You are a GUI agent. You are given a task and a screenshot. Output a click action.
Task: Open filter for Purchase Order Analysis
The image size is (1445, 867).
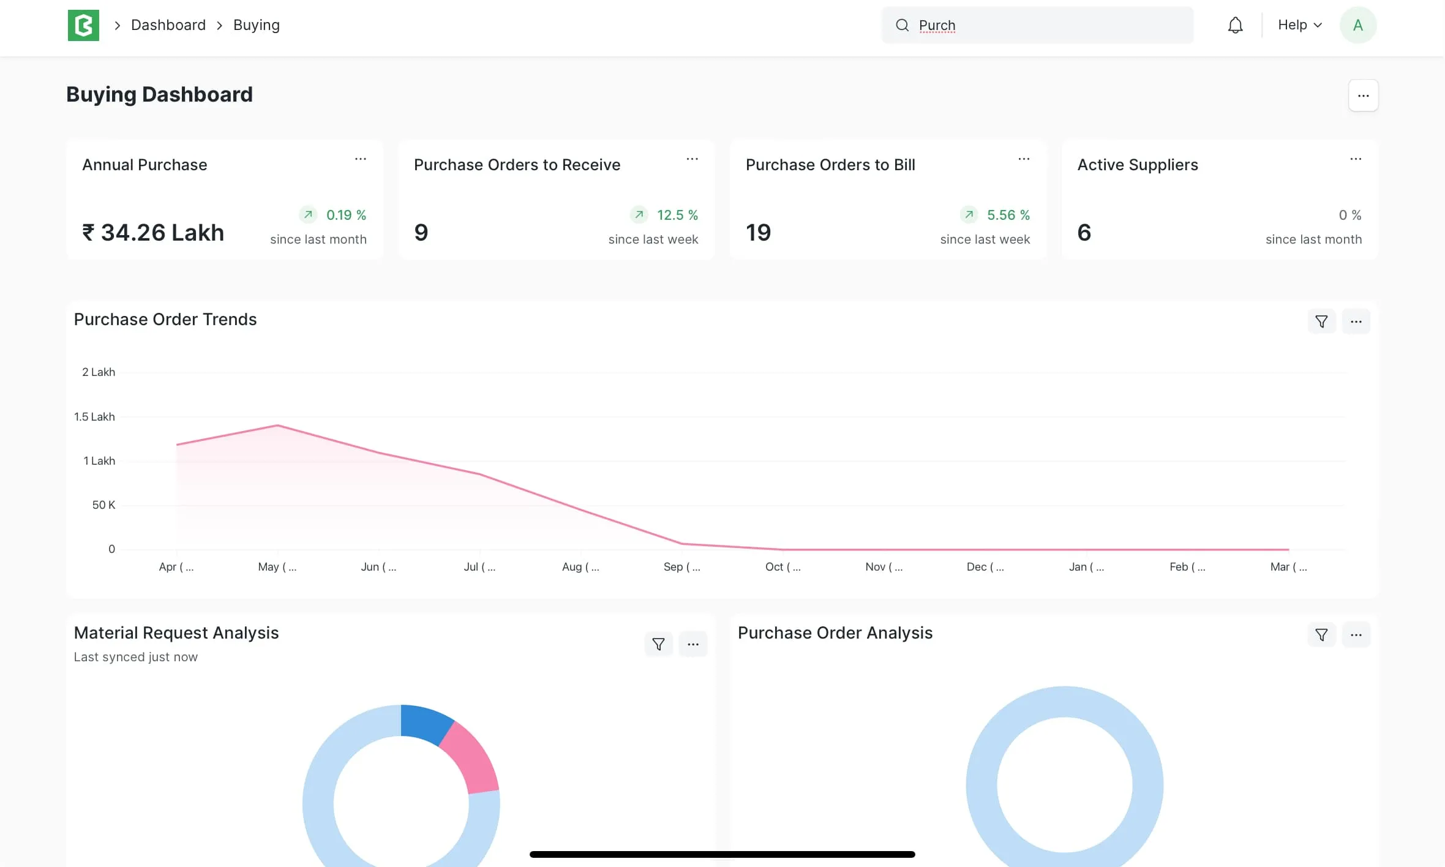pos(1321,635)
